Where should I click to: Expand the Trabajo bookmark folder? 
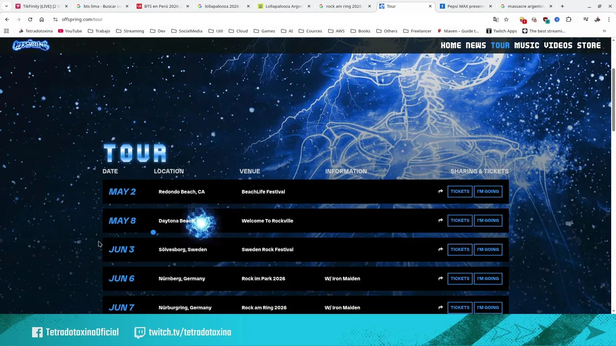pyautogui.click(x=99, y=31)
